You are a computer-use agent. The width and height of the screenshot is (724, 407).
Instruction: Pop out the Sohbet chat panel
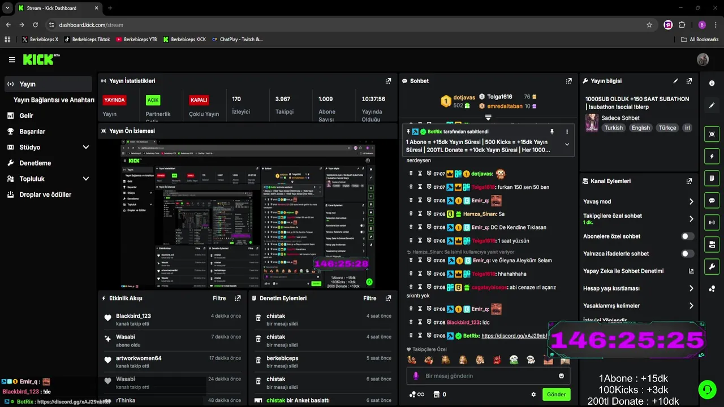[x=568, y=81]
